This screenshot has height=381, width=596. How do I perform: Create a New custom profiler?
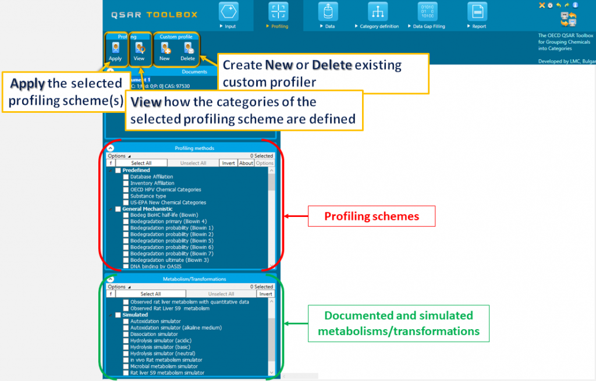tap(164, 50)
